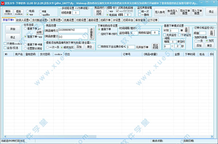Viewport: 218px width, 144px height.
Task: Click the 校对时间 button
Action: tap(155, 47)
